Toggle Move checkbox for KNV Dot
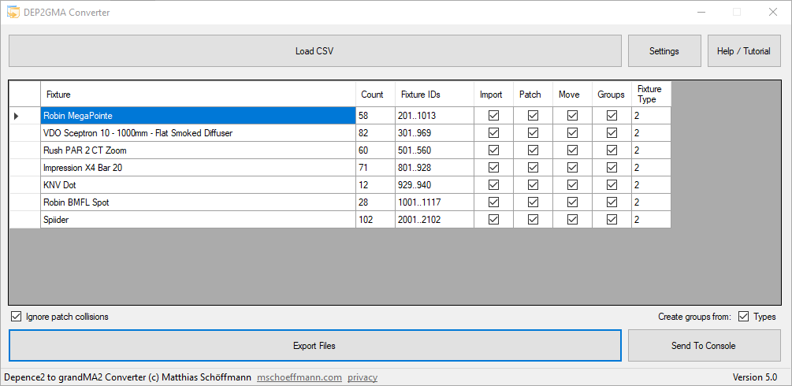Viewport: 792px width, 386px height. pyautogui.click(x=572, y=185)
